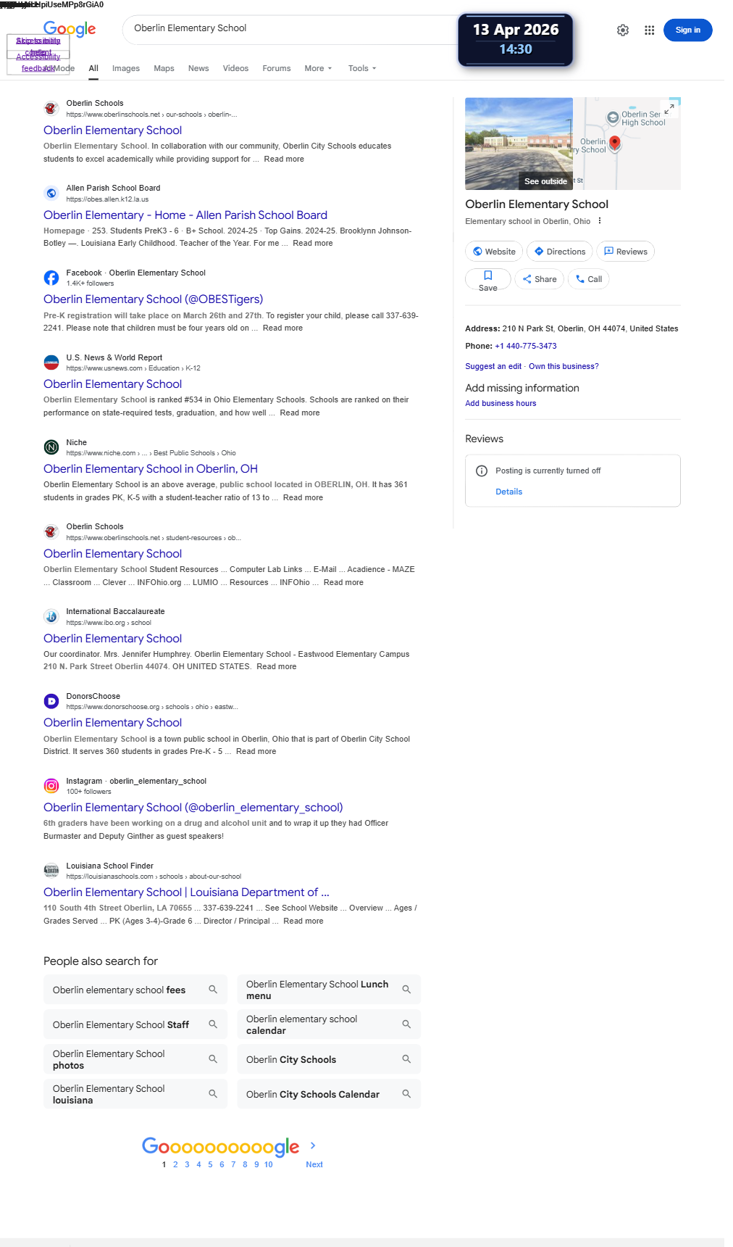Open the three-dot menu beside Oberlin, Ohio
The width and height of the screenshot is (733, 1247).
tap(600, 221)
